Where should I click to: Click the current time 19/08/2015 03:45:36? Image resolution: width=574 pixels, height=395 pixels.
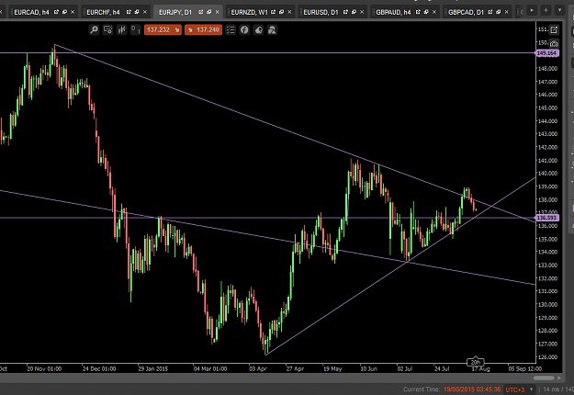point(472,389)
